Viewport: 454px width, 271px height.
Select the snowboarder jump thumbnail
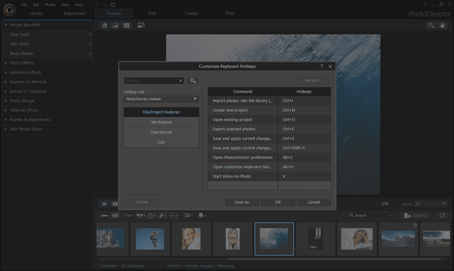(150, 239)
